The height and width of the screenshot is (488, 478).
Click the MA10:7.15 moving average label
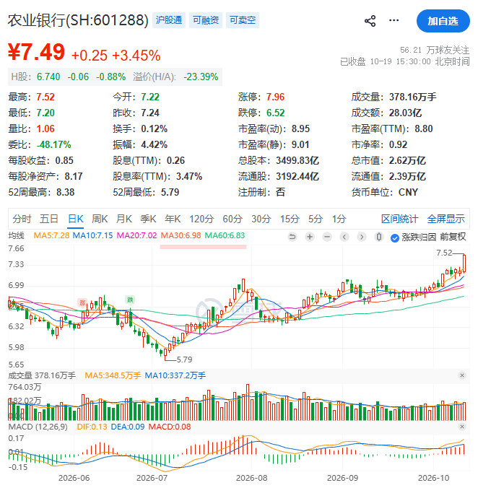(x=92, y=235)
